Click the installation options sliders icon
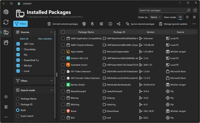 pos(101,24)
